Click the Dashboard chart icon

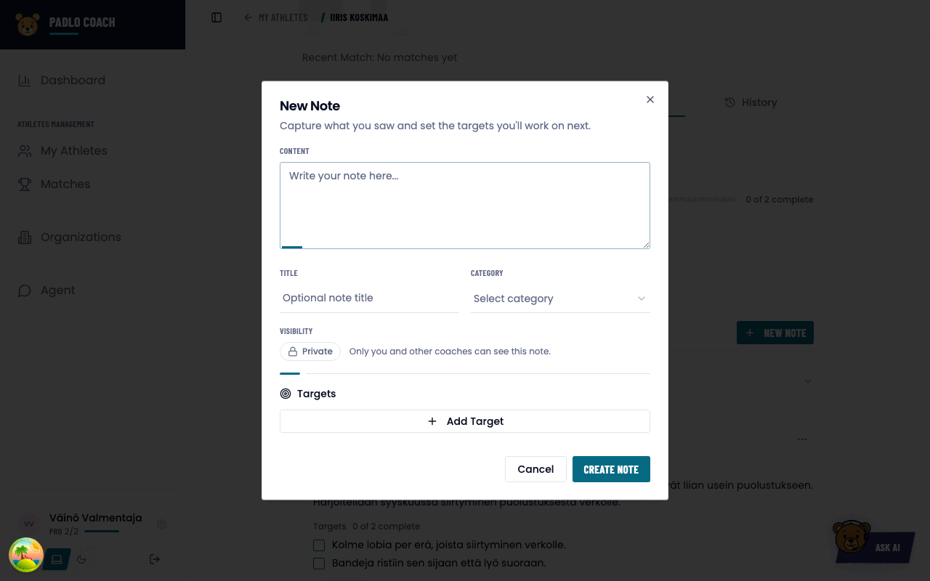coord(25,81)
